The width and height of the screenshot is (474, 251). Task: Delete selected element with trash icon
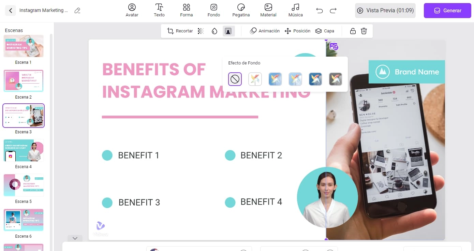364,31
